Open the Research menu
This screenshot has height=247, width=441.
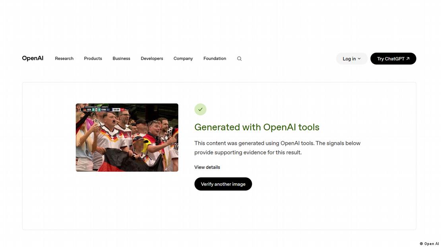coord(64,59)
